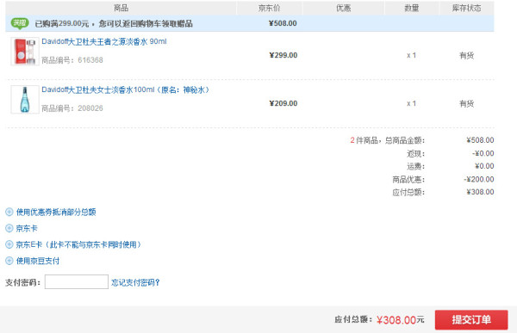
Task: Expand the 使用京豆支付 plus icon
Action: point(9,261)
